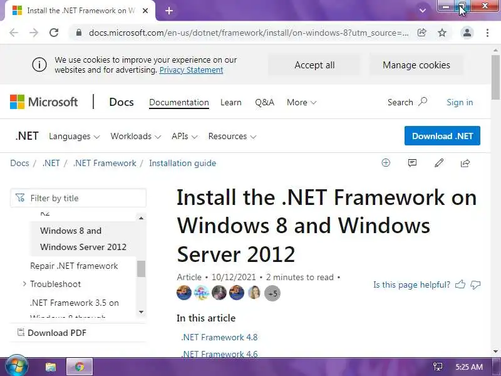
Task: Click the page vertical scrollbar thumb
Action: tap(495, 77)
